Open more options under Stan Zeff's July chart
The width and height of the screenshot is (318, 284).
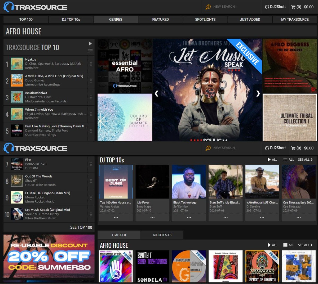[x=226, y=217]
